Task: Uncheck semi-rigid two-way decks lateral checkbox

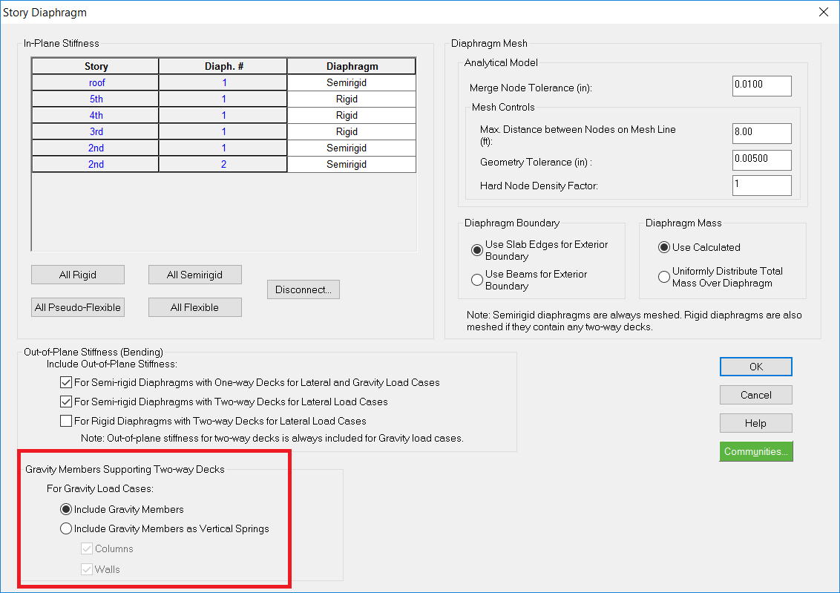Action: click(x=66, y=402)
